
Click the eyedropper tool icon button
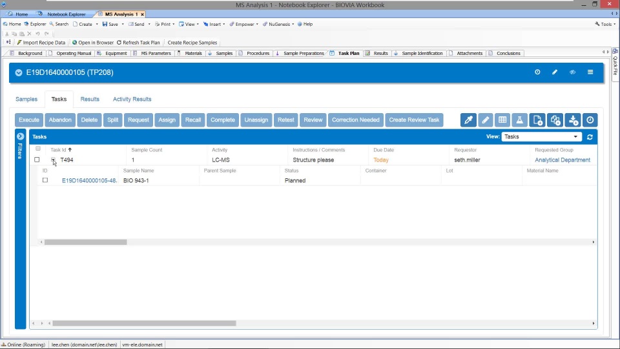(x=468, y=120)
